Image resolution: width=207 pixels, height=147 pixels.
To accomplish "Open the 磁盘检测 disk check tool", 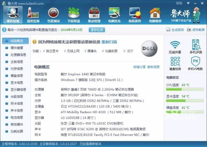I will tap(175, 64).
